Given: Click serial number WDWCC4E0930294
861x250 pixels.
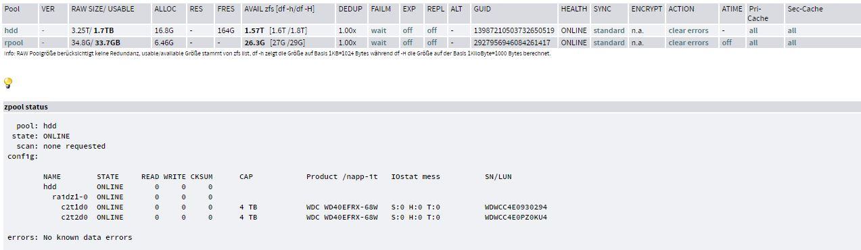Looking at the screenshot, I should tap(516, 207).
